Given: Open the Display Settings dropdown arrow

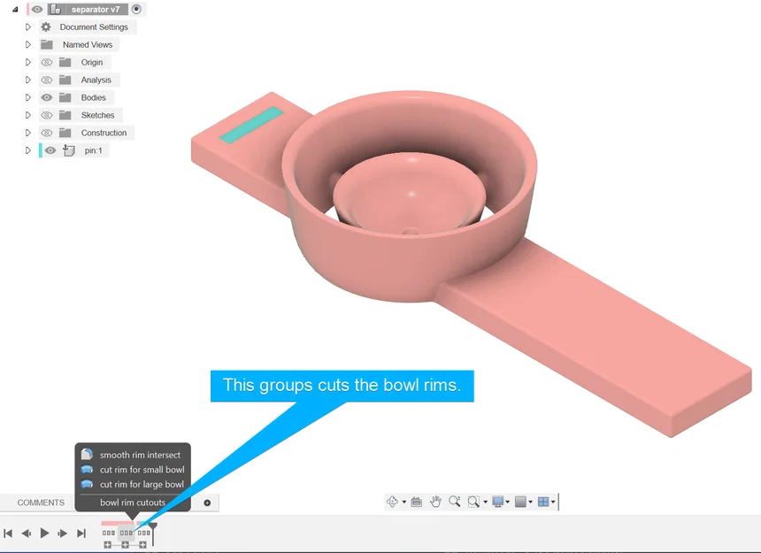Looking at the screenshot, I should coord(507,501).
